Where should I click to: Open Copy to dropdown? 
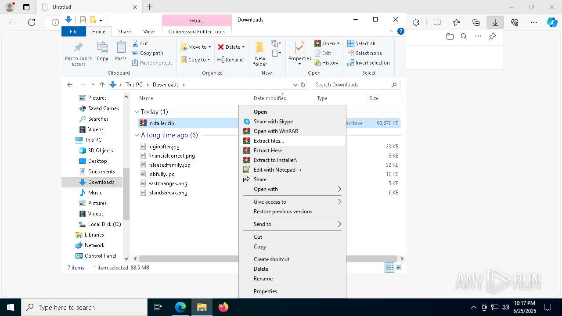(196, 60)
